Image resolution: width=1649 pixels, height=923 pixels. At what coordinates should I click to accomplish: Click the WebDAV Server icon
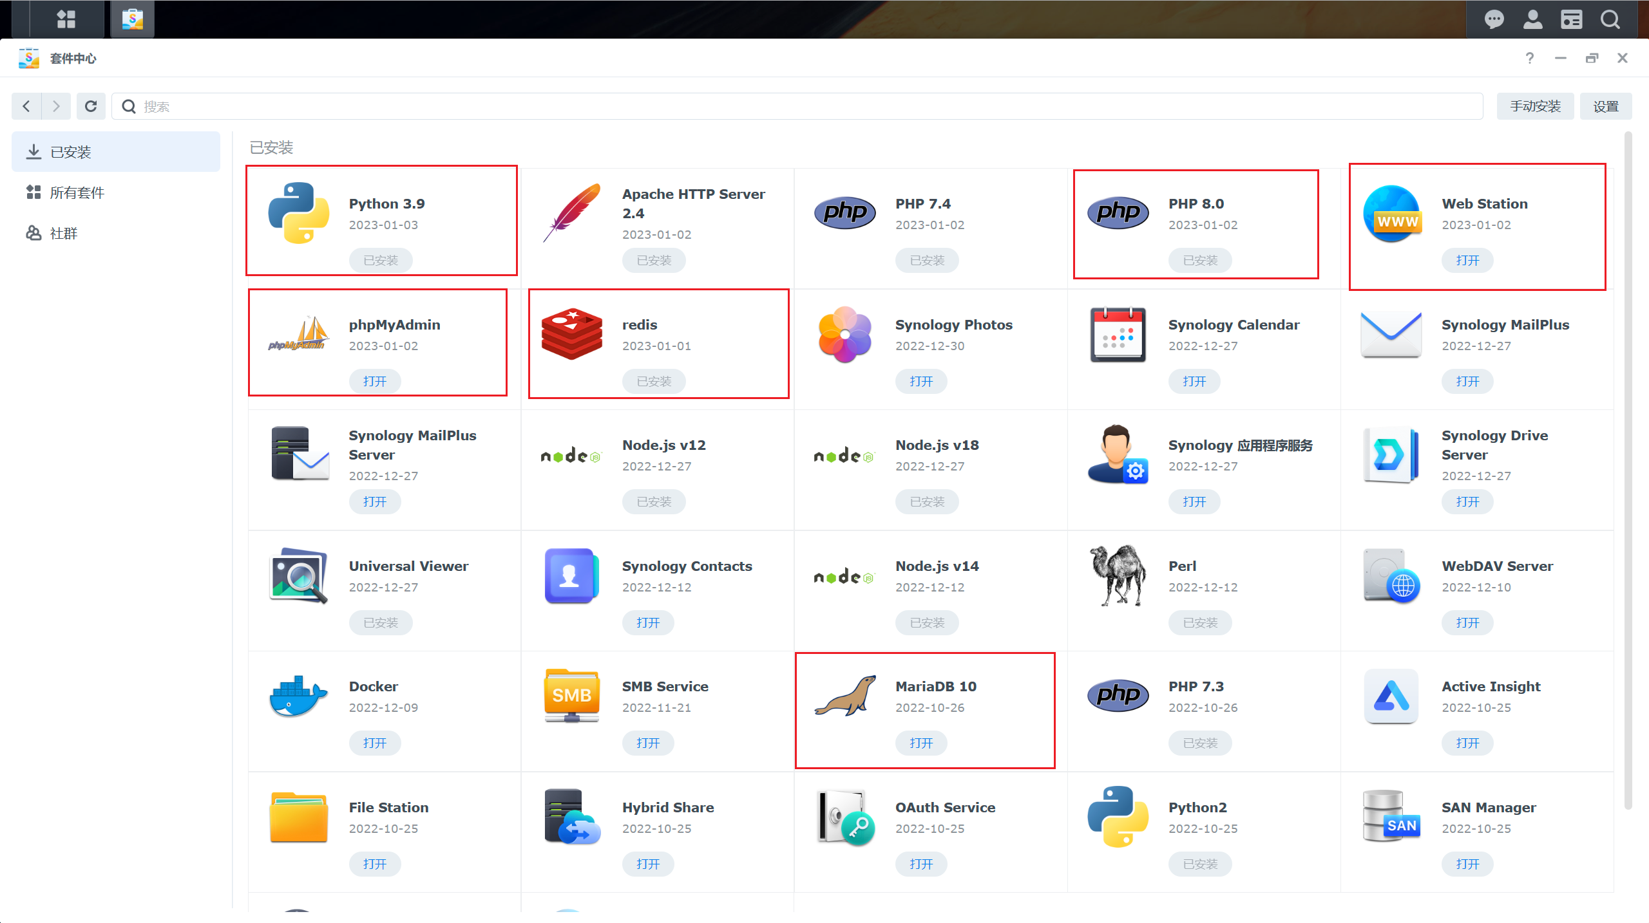[x=1391, y=575]
